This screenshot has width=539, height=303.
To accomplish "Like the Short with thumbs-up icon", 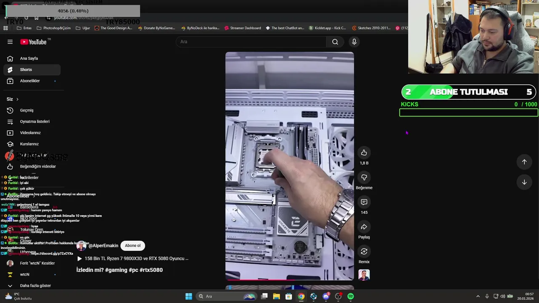I will click(x=364, y=153).
